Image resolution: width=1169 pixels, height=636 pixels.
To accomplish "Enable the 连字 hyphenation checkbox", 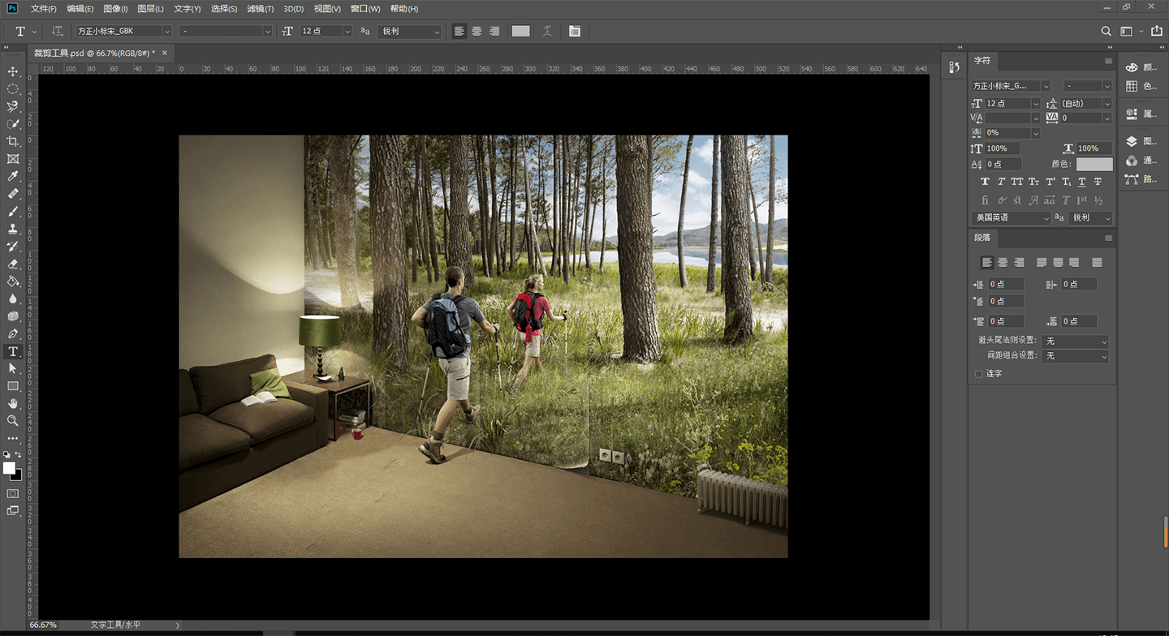I will 978,374.
